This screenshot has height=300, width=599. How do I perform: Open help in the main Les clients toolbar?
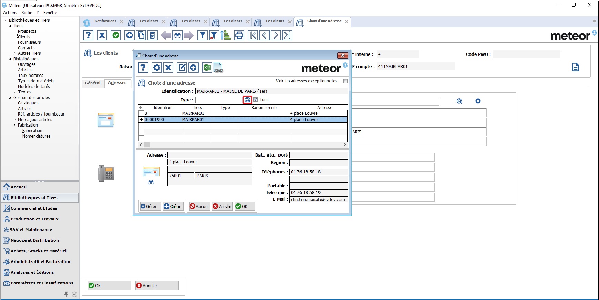pyautogui.click(x=88, y=35)
